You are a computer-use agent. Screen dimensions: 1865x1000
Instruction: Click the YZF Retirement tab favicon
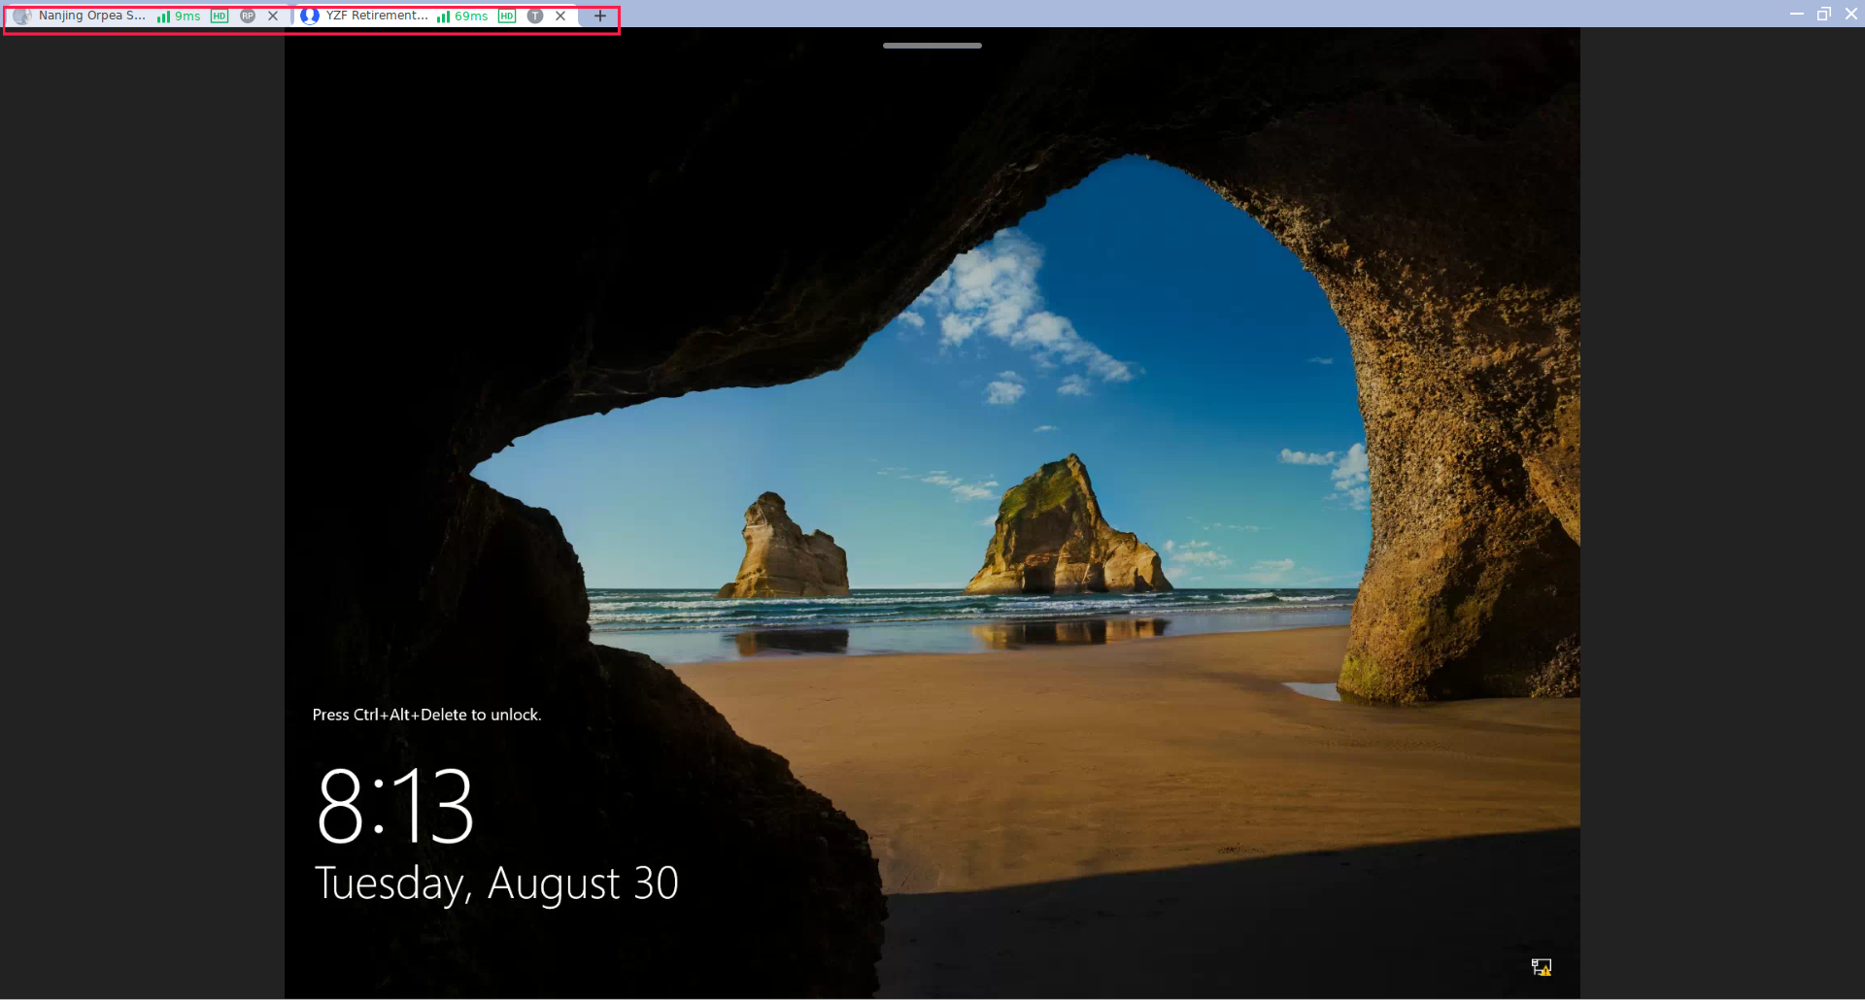[311, 16]
